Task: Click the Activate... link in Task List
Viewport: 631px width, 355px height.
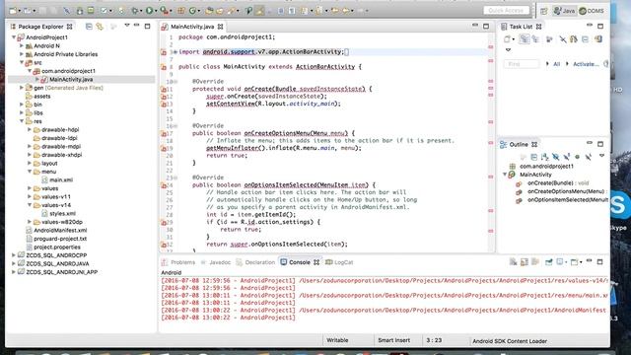Action: (x=586, y=64)
